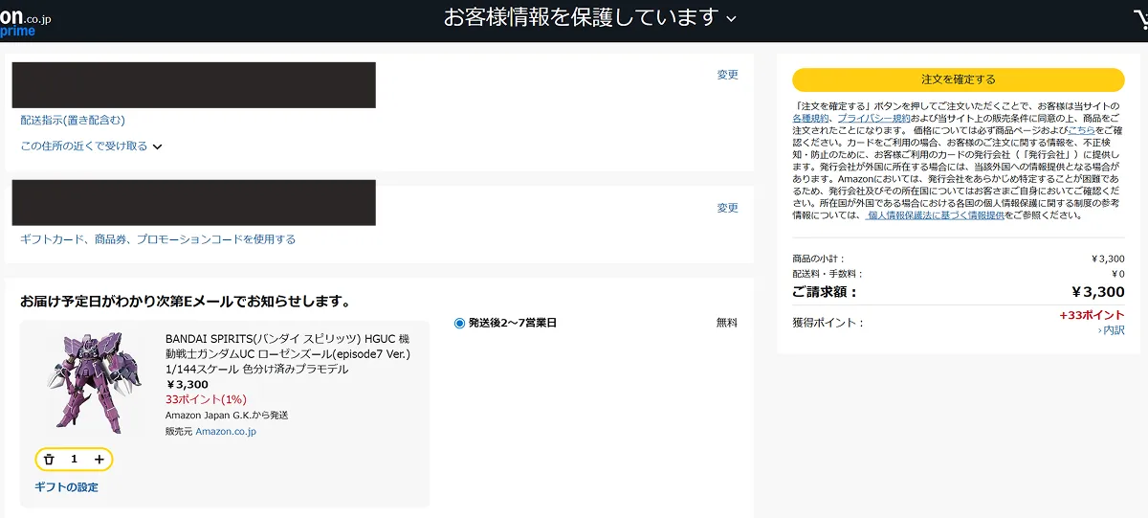1148x518 pixels.
Task: Open ギフトの設定 for the item
Action: (66, 487)
